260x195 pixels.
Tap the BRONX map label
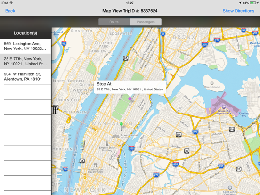click(184, 38)
